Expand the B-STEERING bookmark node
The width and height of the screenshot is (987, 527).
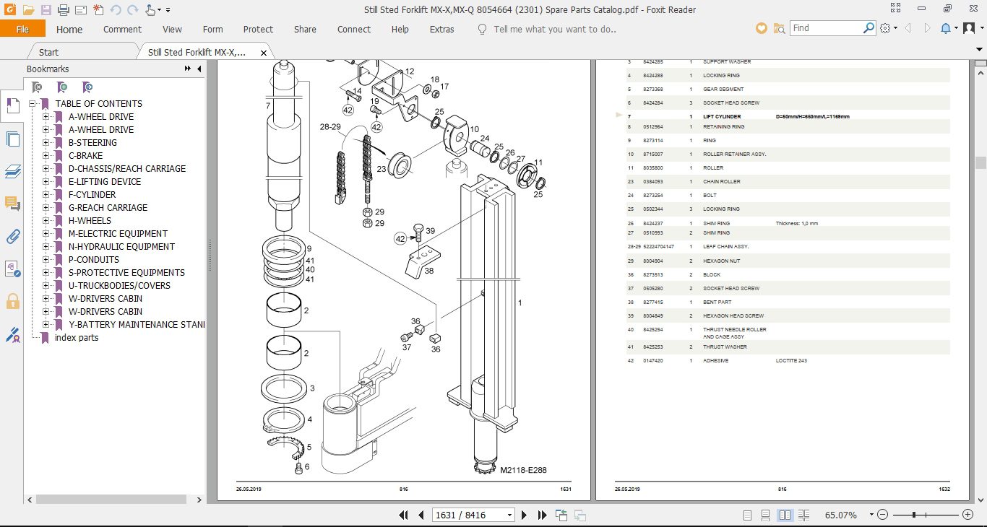pyautogui.click(x=46, y=143)
